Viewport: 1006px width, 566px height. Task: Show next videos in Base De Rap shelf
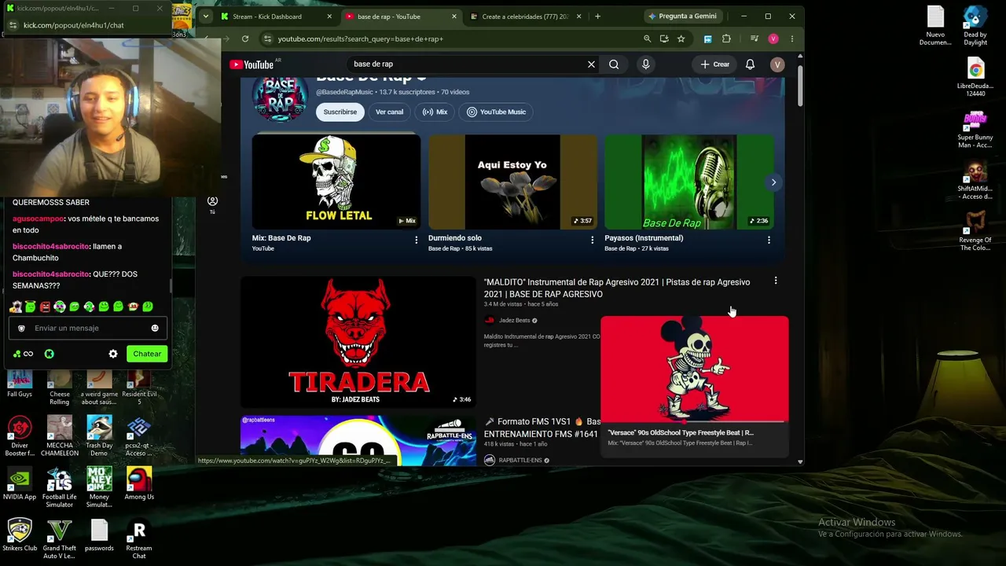click(x=773, y=182)
